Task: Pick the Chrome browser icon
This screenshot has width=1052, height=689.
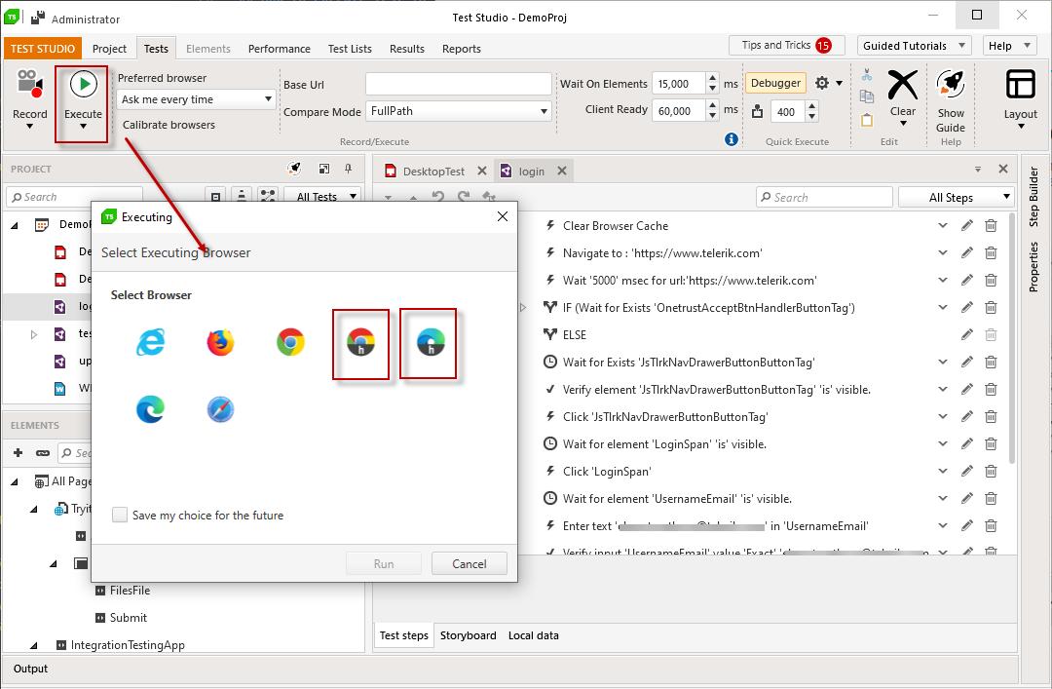Action: pyautogui.click(x=290, y=342)
